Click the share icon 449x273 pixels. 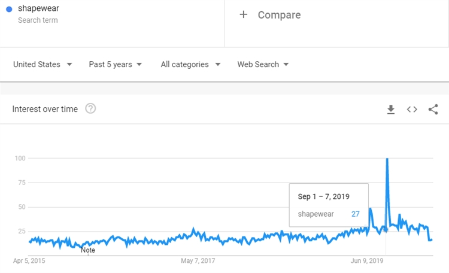[x=433, y=109]
